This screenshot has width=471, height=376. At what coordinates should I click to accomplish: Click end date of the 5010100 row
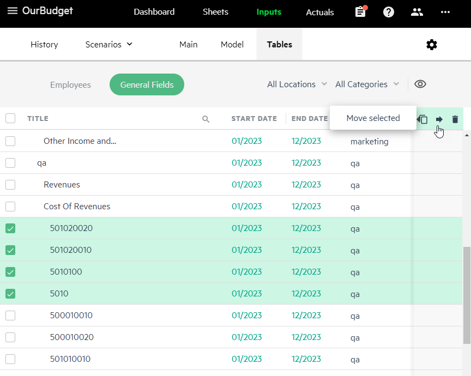tap(306, 272)
